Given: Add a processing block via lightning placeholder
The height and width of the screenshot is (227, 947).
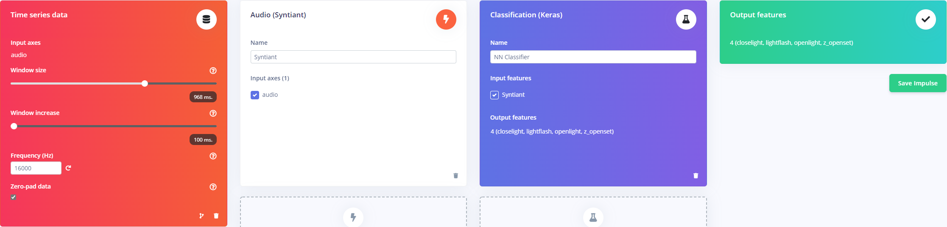Looking at the screenshot, I should (x=353, y=217).
